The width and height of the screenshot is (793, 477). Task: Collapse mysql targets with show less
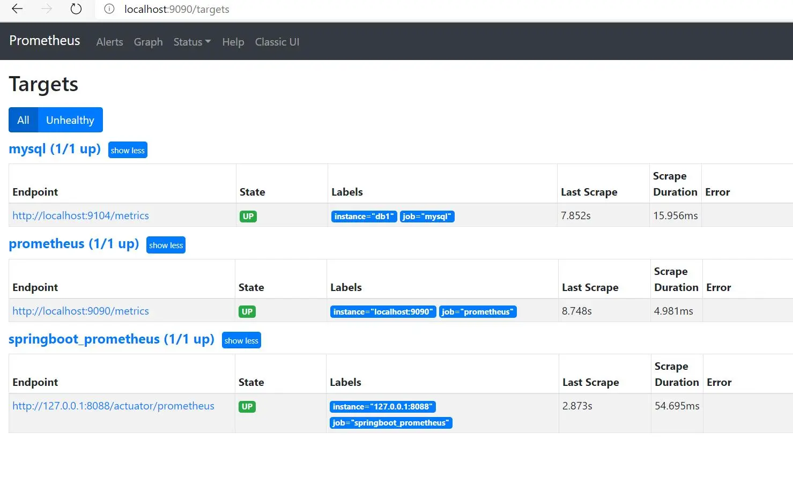[x=128, y=150]
